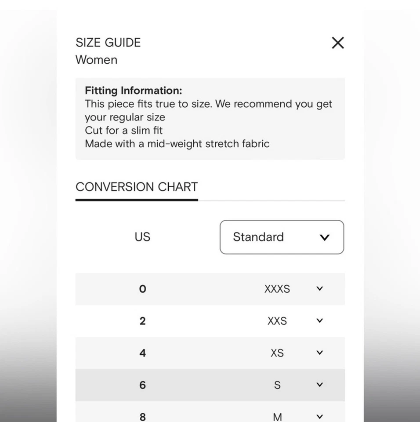Close the size guide with the X
This screenshot has width=420, height=422.
tap(337, 43)
